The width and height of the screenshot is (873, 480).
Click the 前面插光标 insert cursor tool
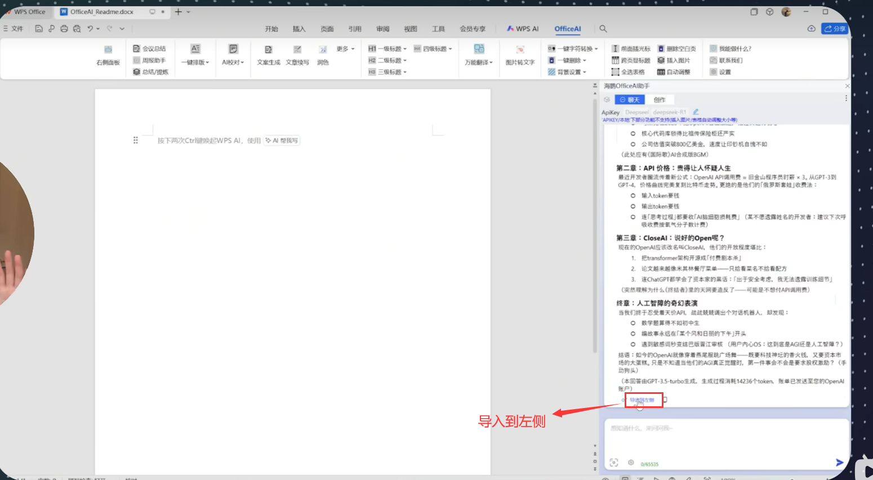point(631,49)
